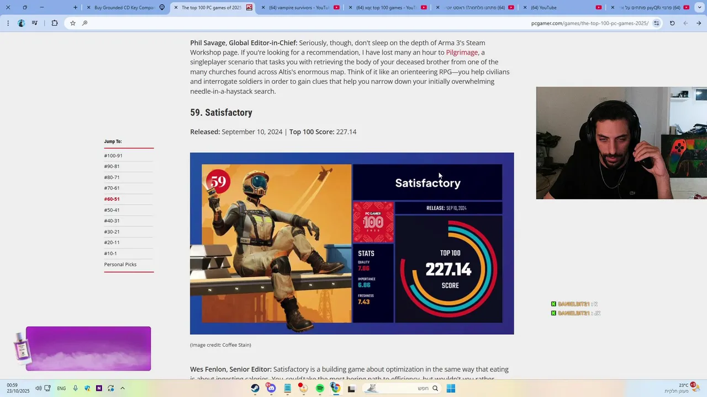Jump to Personal Picks section
This screenshot has width=707, height=397.
pos(120,265)
